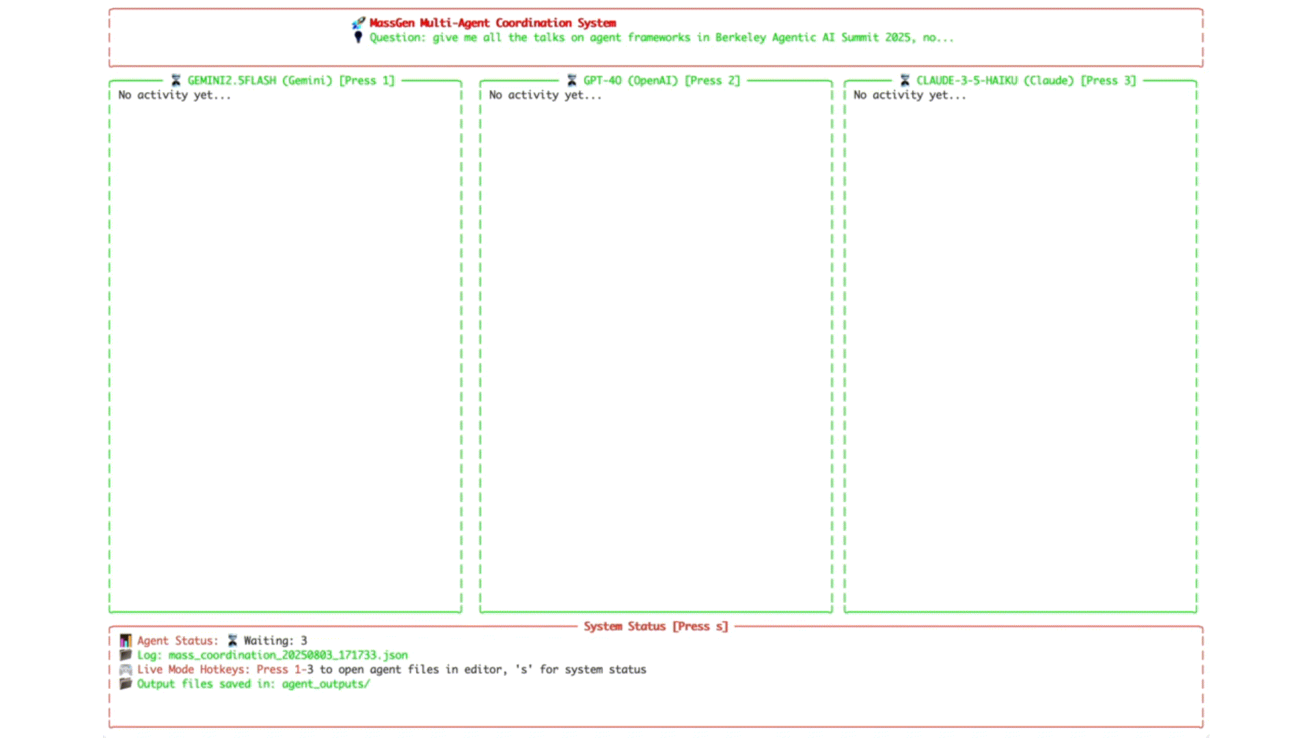The width and height of the screenshot is (1312, 738).
Task: Select the GPT-4O (OpenAI) panel title
Action: [x=630, y=81]
